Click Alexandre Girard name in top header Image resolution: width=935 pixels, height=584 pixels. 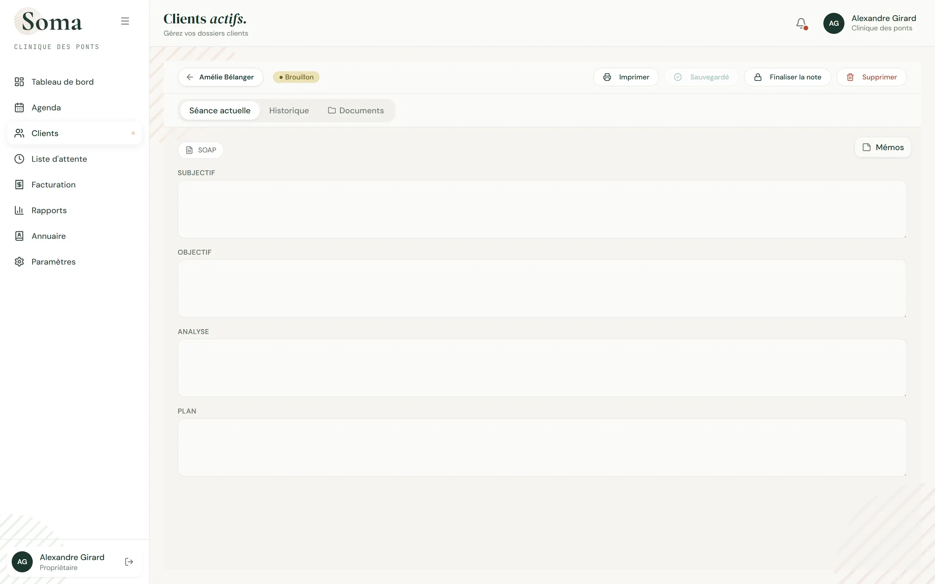[x=884, y=18]
